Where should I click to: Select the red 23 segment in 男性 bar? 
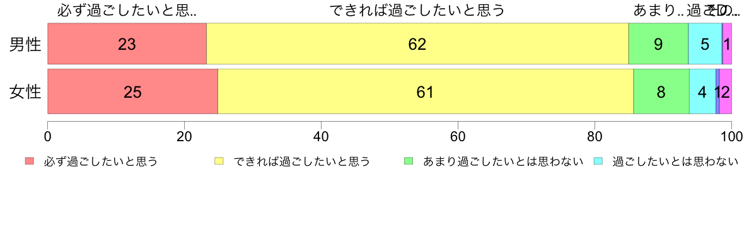[x=127, y=43]
